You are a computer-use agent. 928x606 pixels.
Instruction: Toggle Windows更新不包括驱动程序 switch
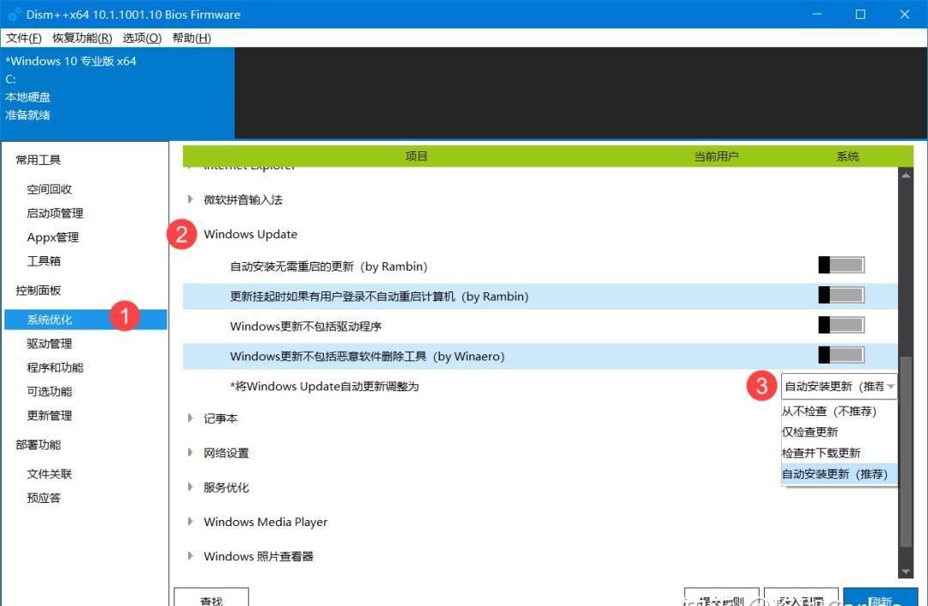tap(841, 325)
